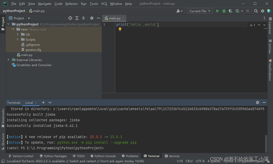Open Project panel options gear
Screen dimensions: 273x164
(92, 18)
